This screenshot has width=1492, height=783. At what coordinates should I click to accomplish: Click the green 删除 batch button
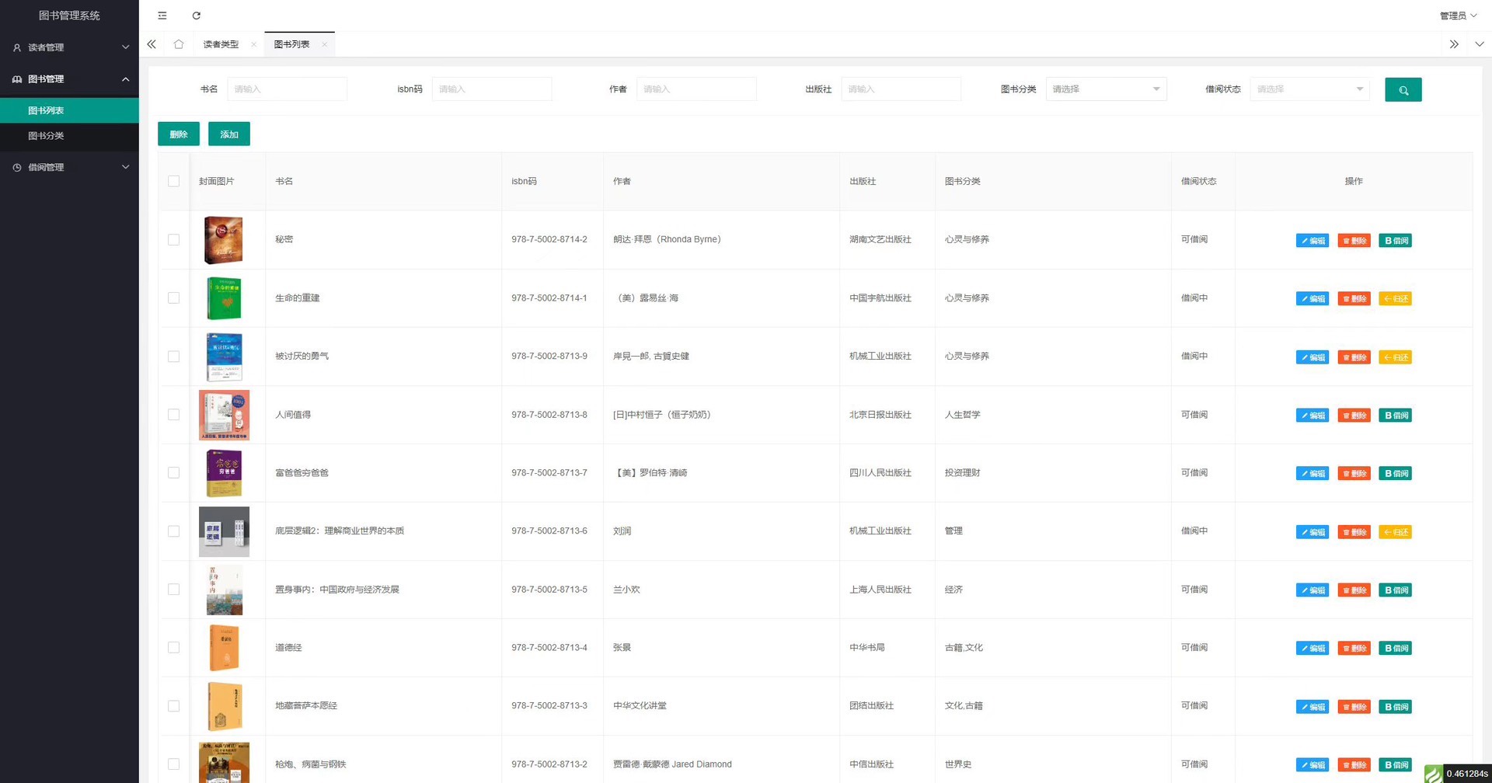(x=179, y=134)
